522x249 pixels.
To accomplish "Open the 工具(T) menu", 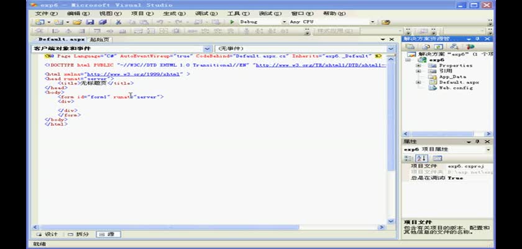I will [x=234, y=13].
